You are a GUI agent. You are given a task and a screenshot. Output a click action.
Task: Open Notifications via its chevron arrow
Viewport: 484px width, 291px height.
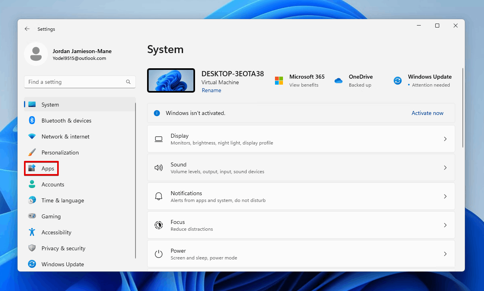pos(445,196)
